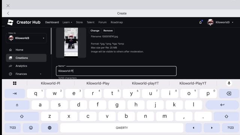
Task: Choose the suggestion Kiloworld-Play
Action: click(98, 83)
